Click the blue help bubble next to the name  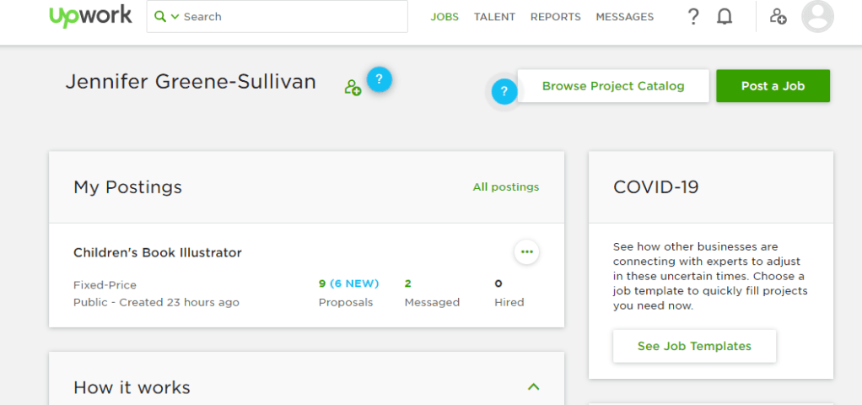coord(380,79)
